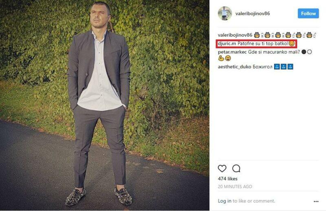This screenshot has height=211, width=326.
Task: Open the three-dot more options menu
Action: tap(316, 201)
